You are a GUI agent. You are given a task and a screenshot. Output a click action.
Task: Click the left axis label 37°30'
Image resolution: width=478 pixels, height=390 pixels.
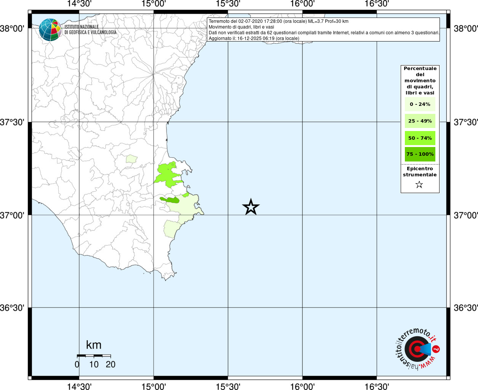tap(12, 122)
